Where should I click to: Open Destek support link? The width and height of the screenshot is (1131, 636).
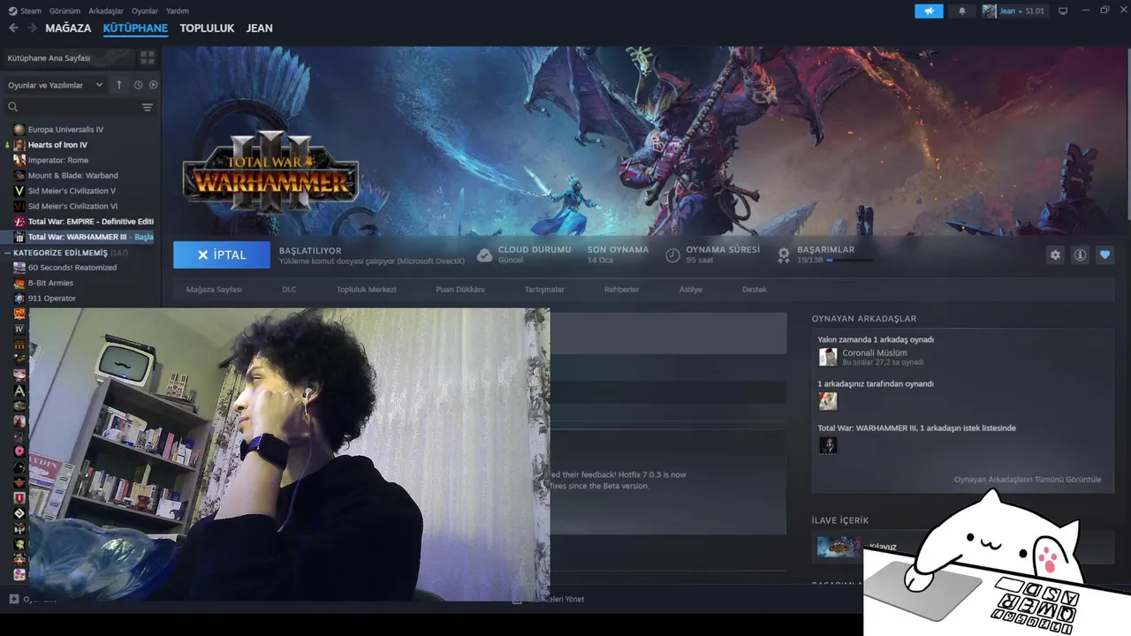(x=755, y=289)
